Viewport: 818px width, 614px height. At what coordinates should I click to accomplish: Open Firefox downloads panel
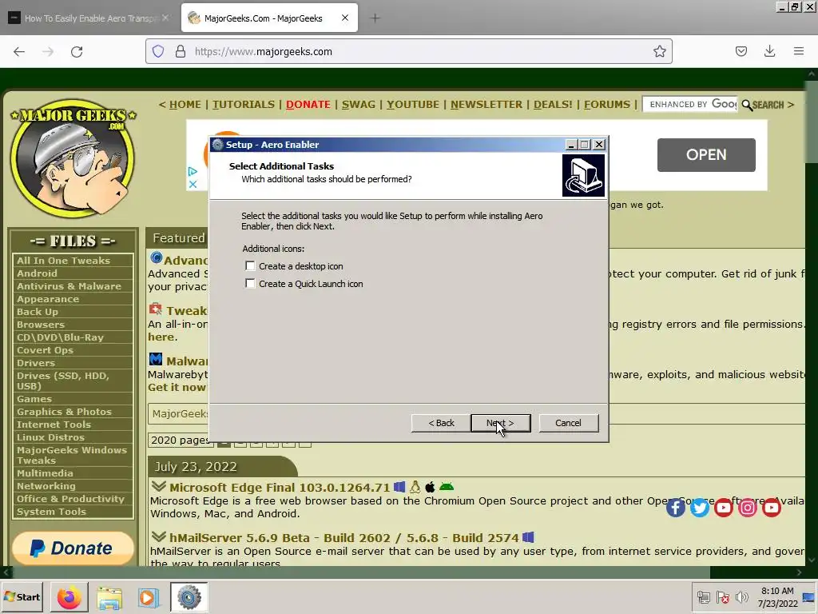[x=769, y=51]
